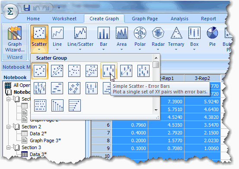Select Section 2 in the notebook tree
Image resolution: width=239 pixels, height=169 pixels.
click(x=31, y=127)
